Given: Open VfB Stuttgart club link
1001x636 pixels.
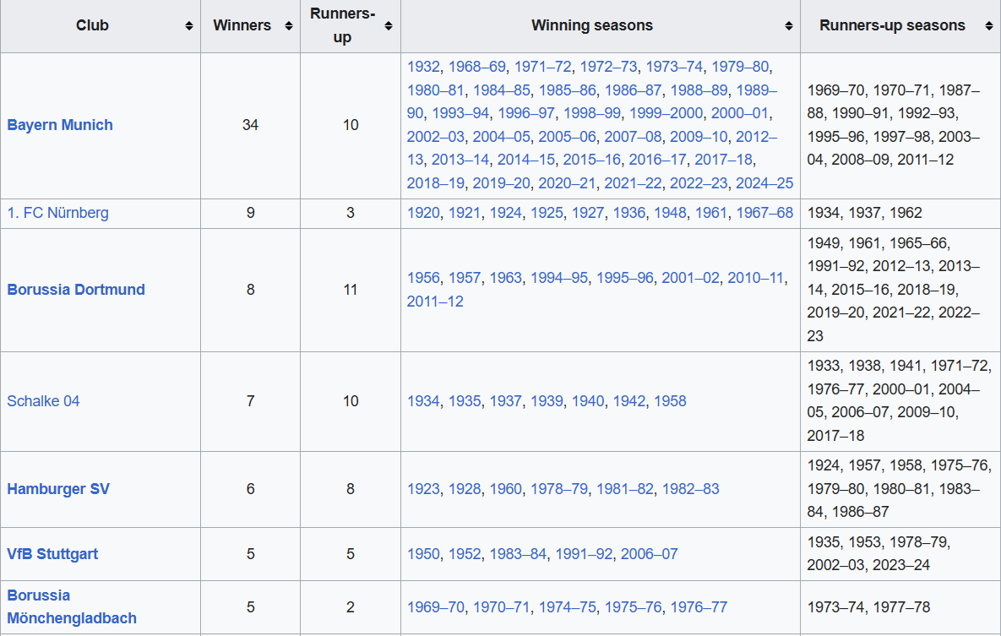Looking at the screenshot, I should click(x=52, y=553).
